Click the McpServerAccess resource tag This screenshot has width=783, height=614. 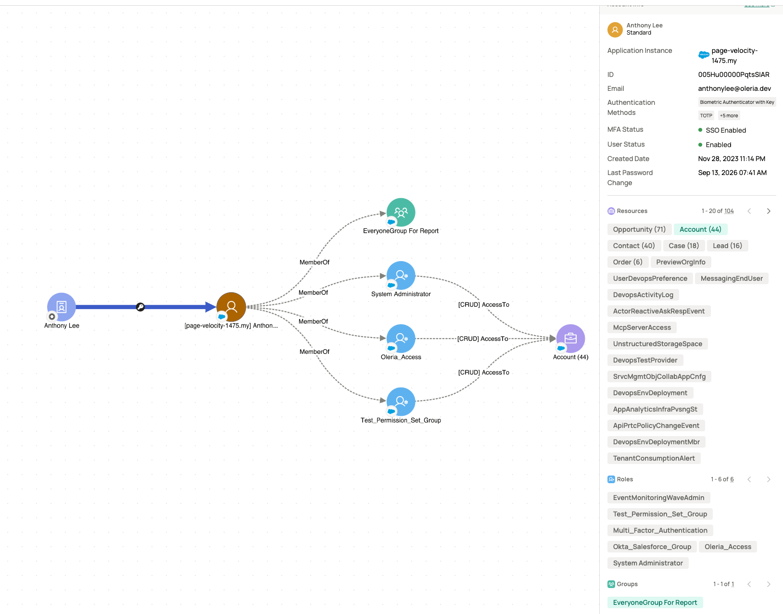(642, 327)
